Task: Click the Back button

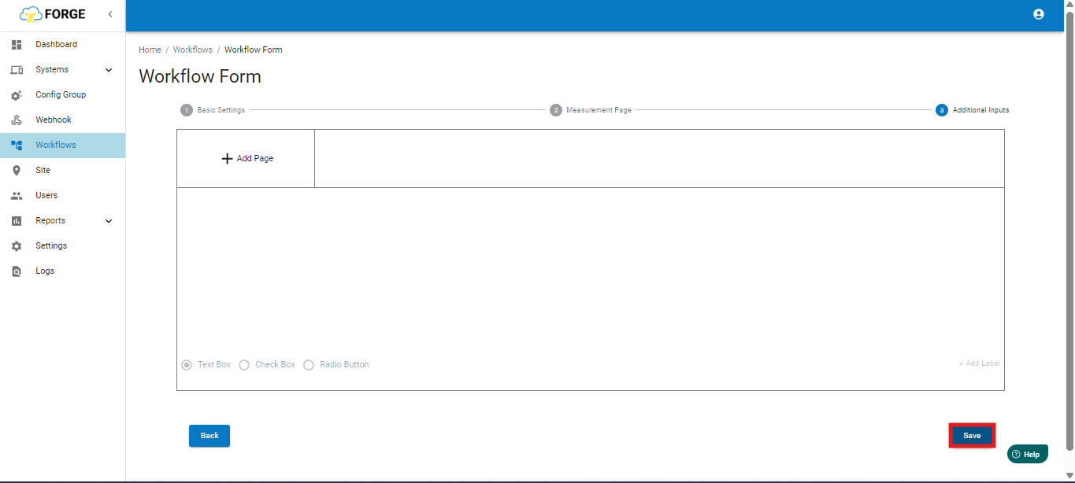Action: click(x=209, y=436)
